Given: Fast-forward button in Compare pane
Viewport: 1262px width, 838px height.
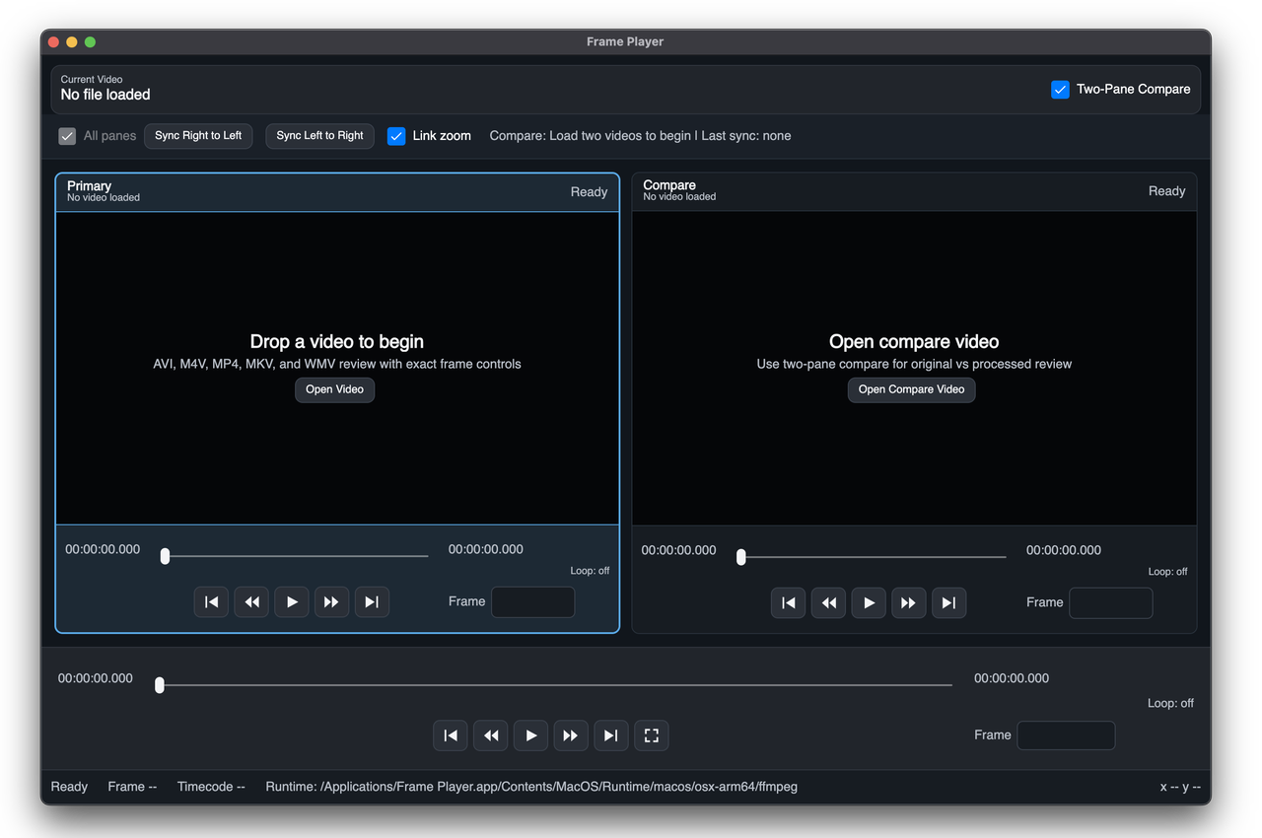Looking at the screenshot, I should point(908,602).
